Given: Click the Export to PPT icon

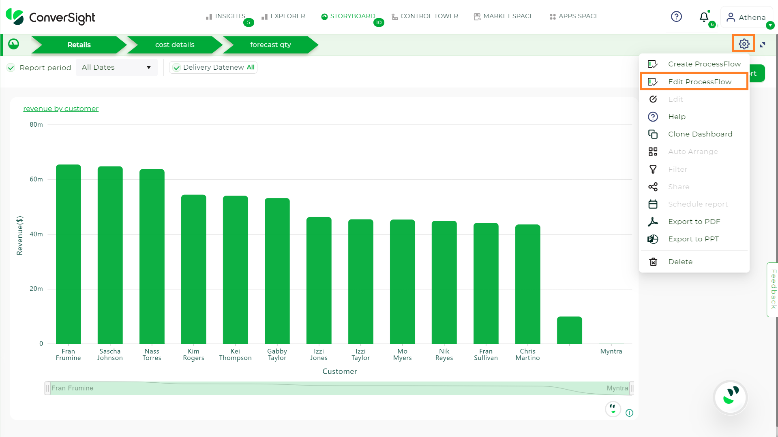Looking at the screenshot, I should [653, 239].
